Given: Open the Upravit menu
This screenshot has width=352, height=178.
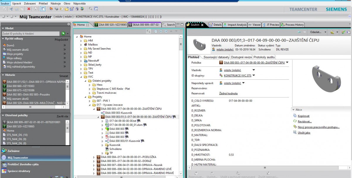Looking at the screenshot, I should 16,3.
